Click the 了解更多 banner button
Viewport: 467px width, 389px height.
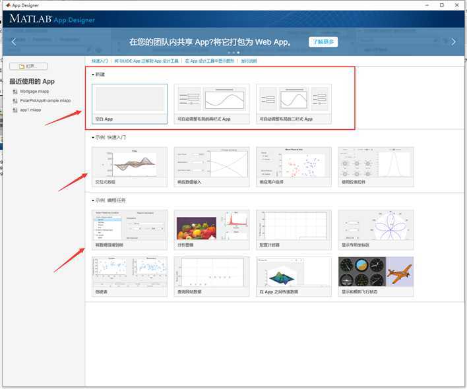click(323, 42)
